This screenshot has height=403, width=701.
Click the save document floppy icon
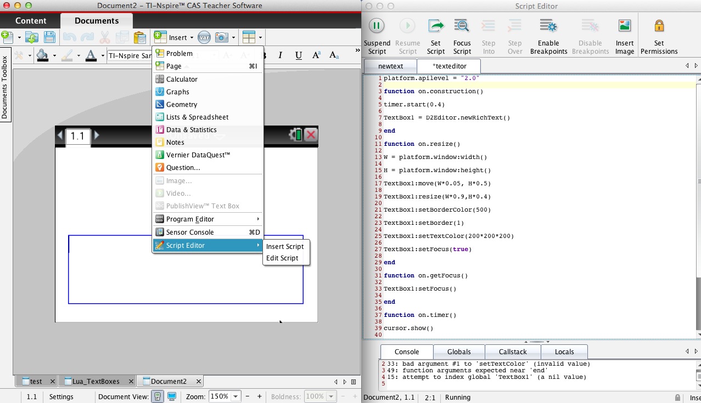click(49, 37)
